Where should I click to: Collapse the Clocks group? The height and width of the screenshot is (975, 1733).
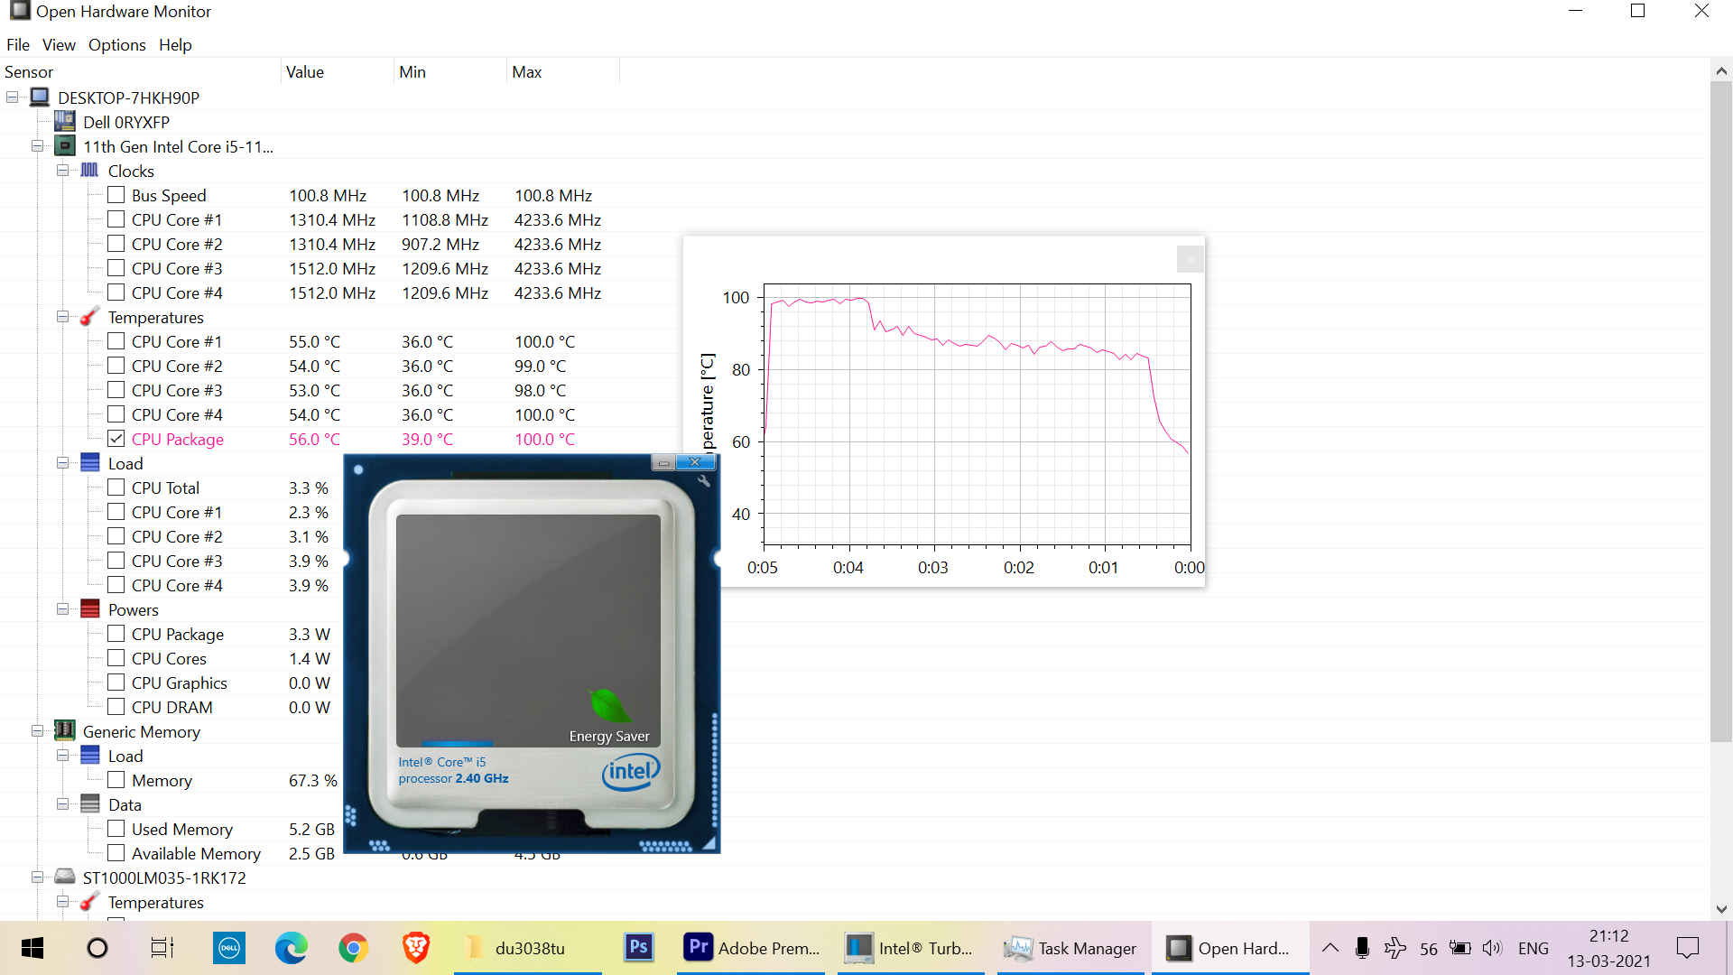click(x=62, y=170)
